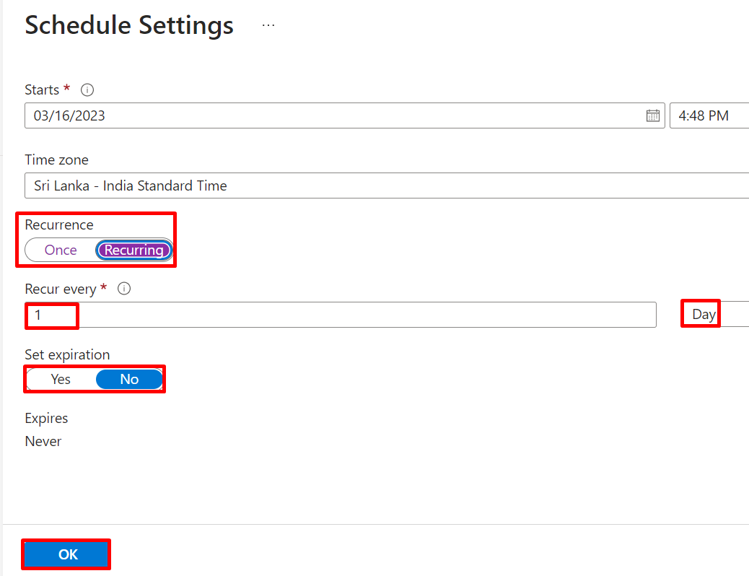
Task: Select the Recurring recurrence option
Action: [133, 250]
